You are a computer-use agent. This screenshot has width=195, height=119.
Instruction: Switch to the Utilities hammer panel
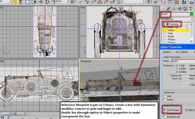tap(190, 9)
